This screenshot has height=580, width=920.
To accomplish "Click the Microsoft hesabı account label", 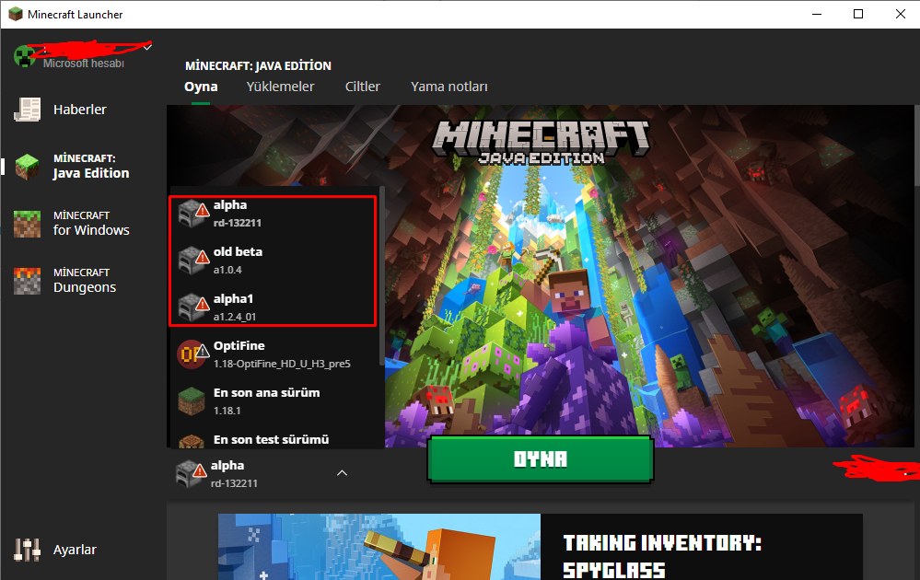I will pyautogui.click(x=83, y=64).
